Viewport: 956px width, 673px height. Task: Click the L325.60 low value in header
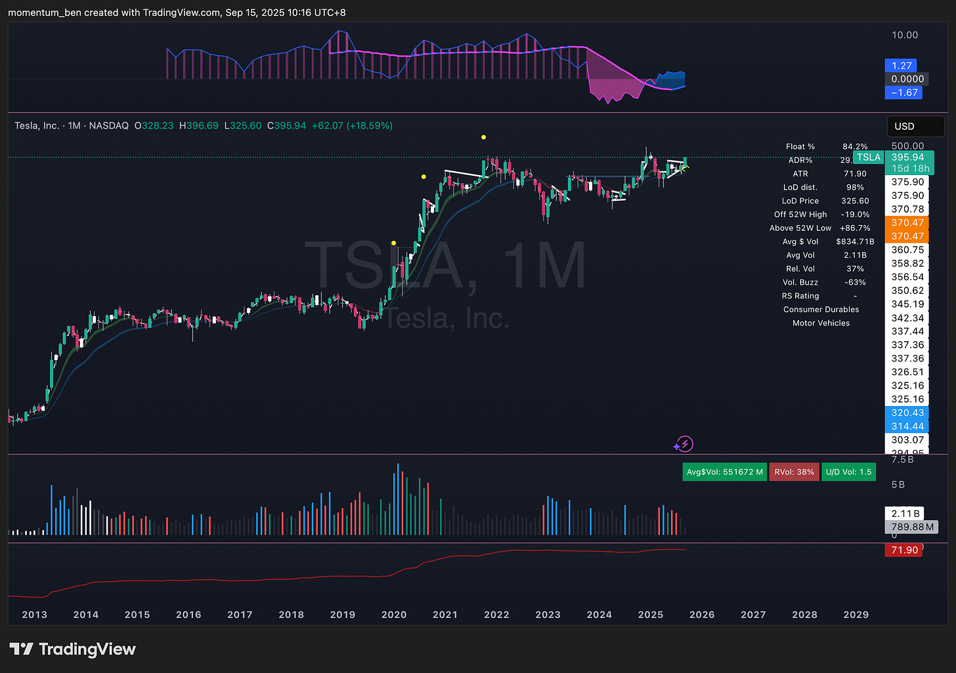pos(243,125)
